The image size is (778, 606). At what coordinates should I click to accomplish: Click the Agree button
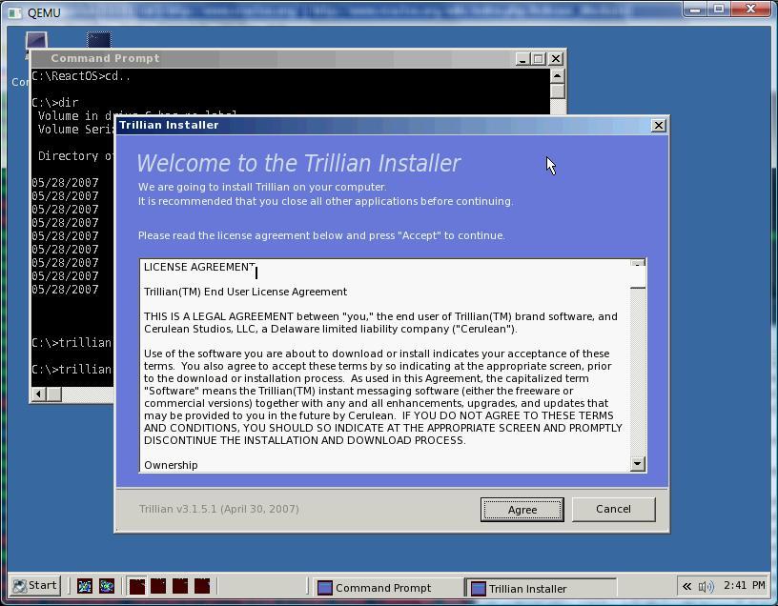point(522,509)
